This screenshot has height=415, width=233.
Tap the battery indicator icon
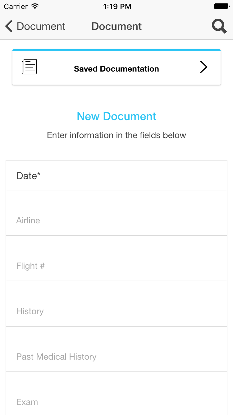(x=222, y=6)
